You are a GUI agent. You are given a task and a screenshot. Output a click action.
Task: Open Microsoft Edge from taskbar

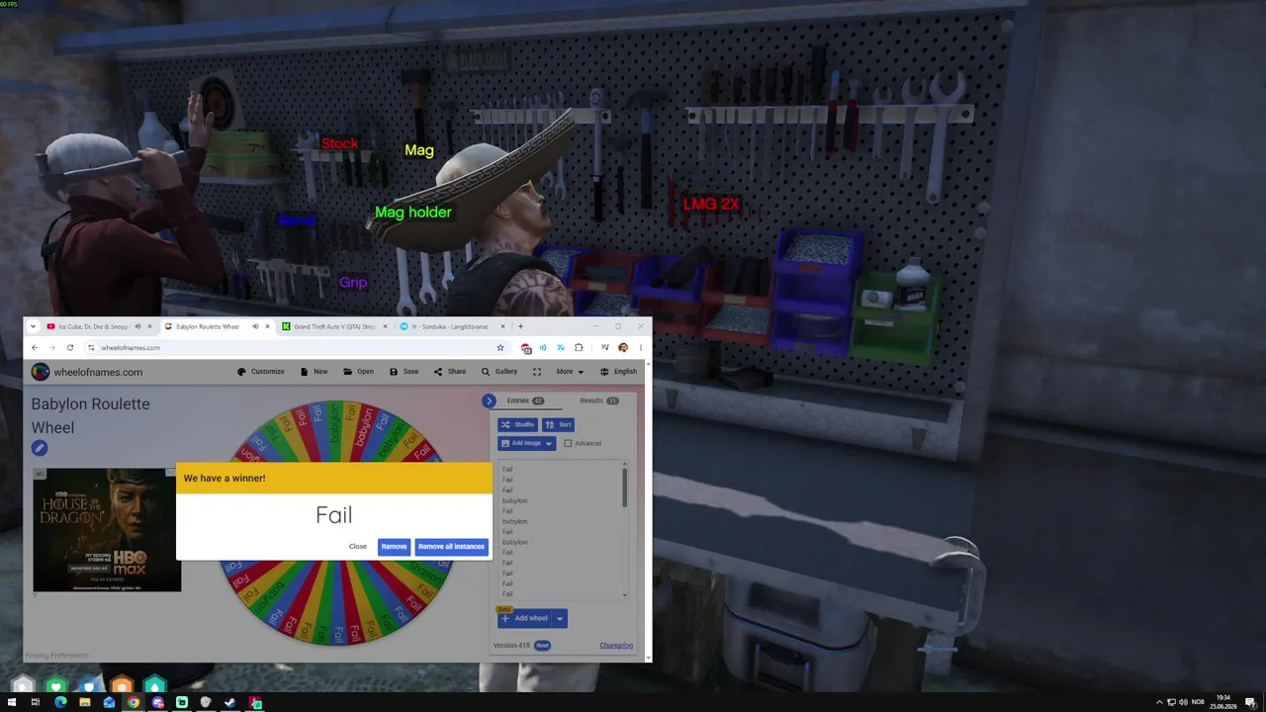coord(60,702)
